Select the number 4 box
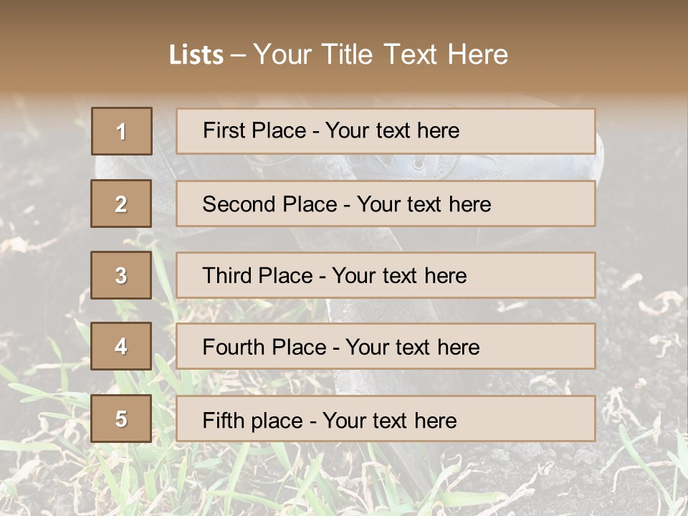The image size is (688, 516). click(122, 346)
